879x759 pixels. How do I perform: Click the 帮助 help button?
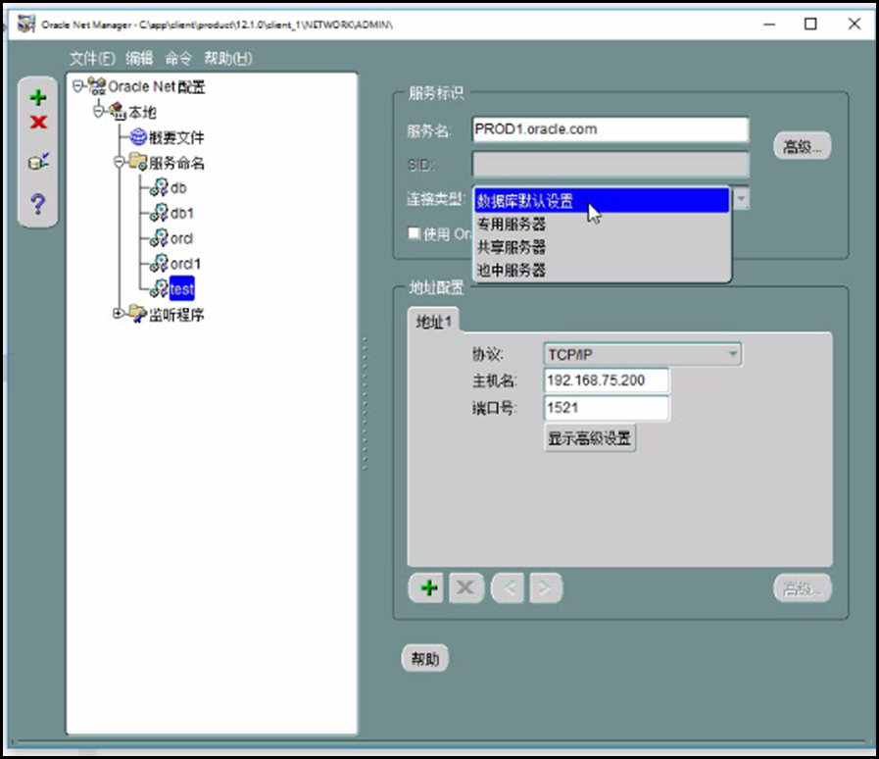425,658
